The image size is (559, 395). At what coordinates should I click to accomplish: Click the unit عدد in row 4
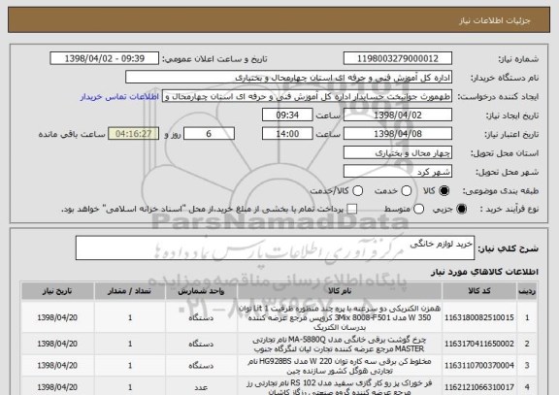[x=201, y=387]
